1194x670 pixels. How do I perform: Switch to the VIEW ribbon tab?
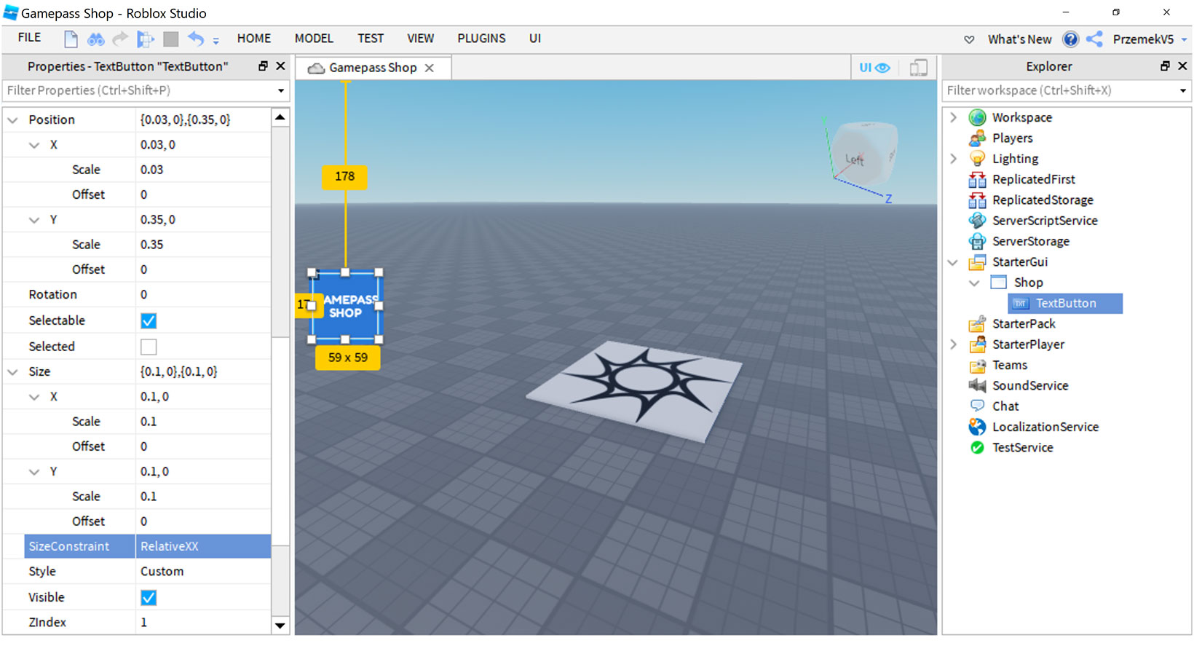pos(420,39)
